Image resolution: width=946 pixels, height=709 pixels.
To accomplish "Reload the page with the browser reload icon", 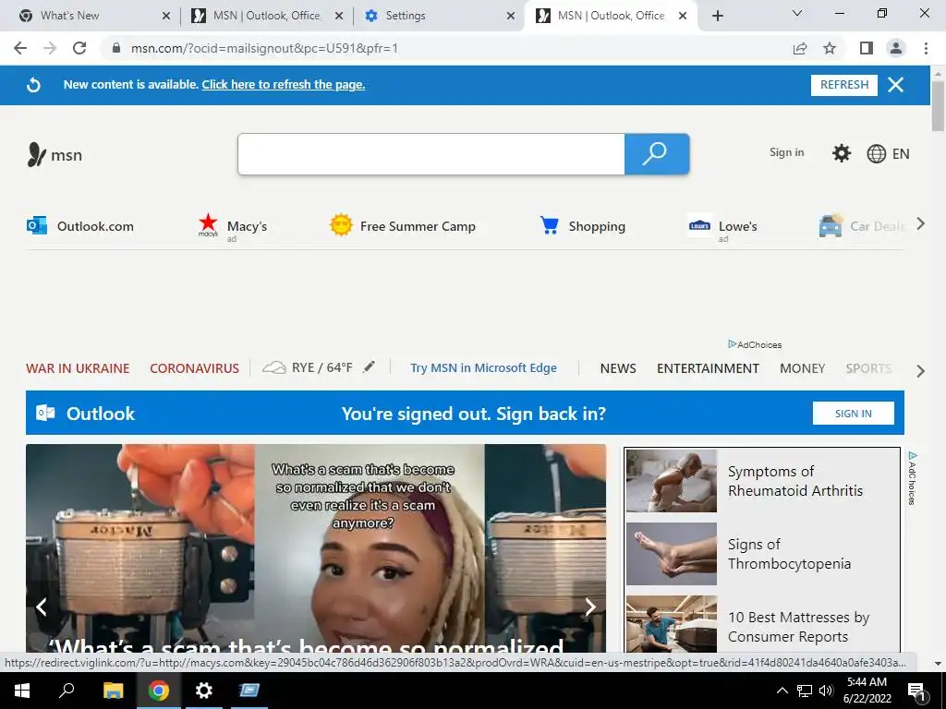I will coord(79,48).
